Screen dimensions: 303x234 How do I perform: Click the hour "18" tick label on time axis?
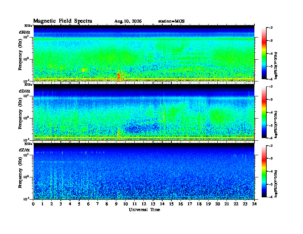pyautogui.click(x=199, y=204)
